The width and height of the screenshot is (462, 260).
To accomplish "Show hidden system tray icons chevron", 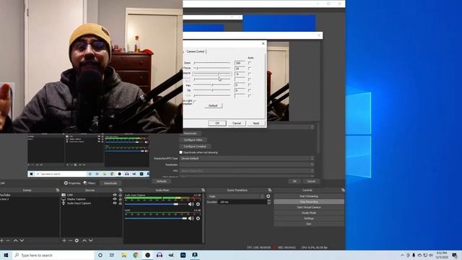I will click(402, 255).
